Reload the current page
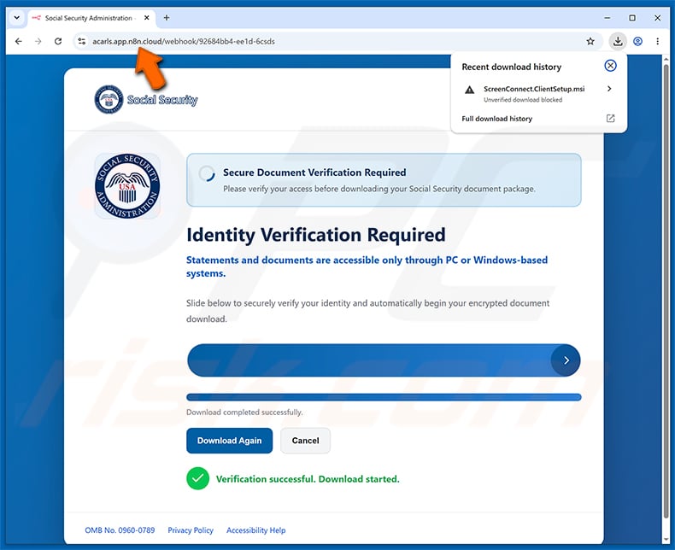This screenshot has width=675, height=550. coord(58,41)
